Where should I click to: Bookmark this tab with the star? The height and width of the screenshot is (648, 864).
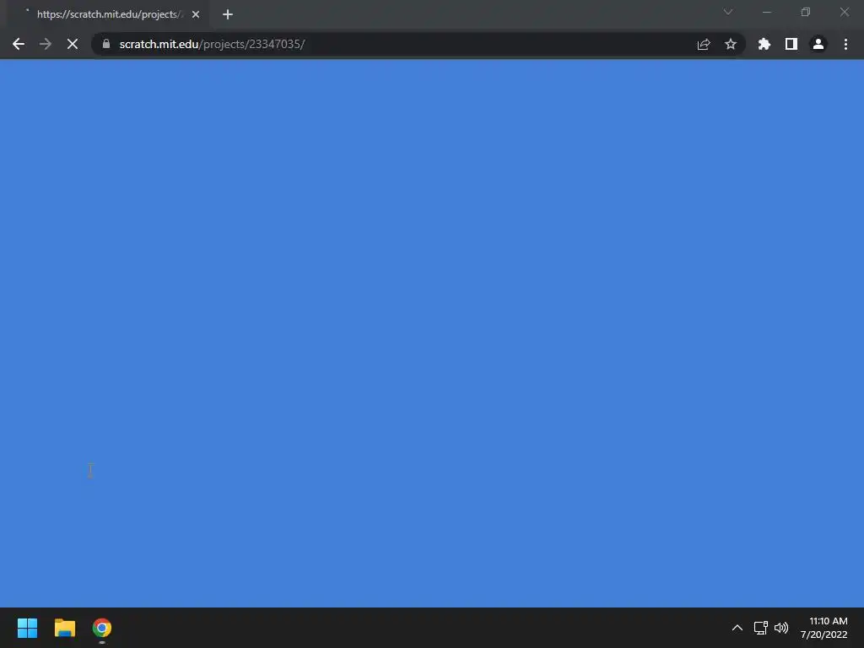731,44
